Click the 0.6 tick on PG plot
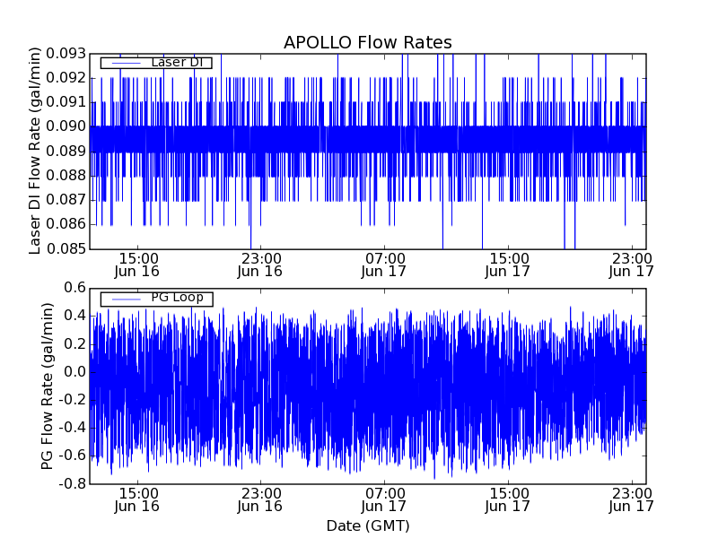Image resolution: width=718 pixels, height=538 pixels. click(x=74, y=288)
